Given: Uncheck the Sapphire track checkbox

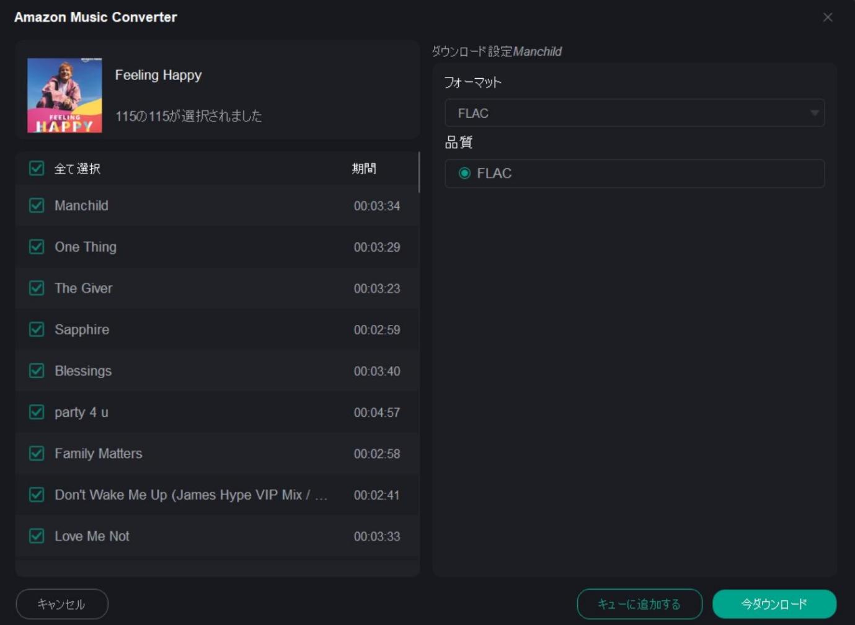Looking at the screenshot, I should coord(37,329).
